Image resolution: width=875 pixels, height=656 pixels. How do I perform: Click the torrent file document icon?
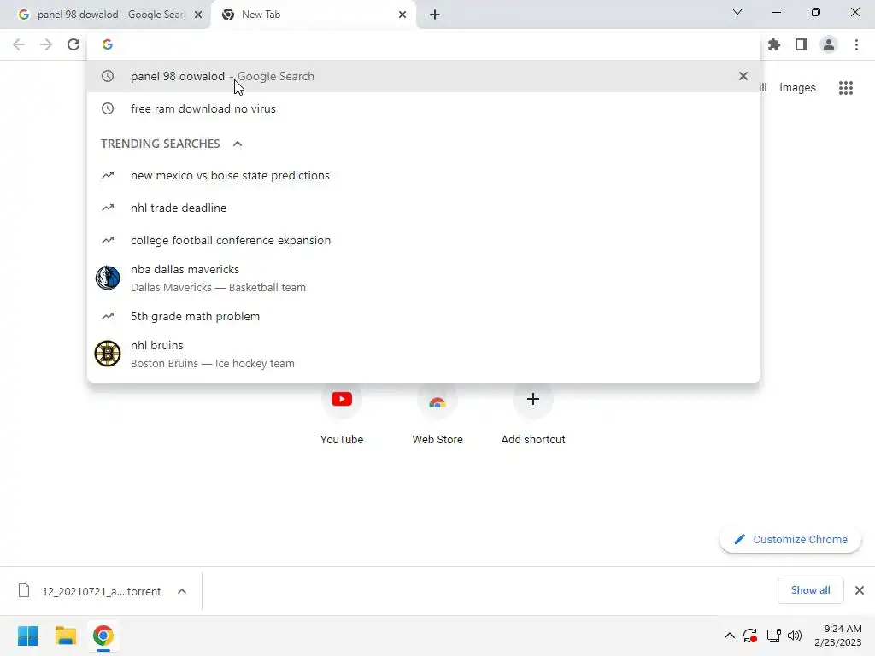coord(23,590)
